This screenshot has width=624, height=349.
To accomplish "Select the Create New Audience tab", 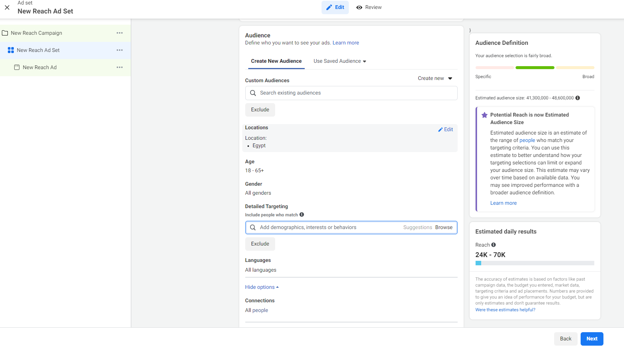I will pyautogui.click(x=276, y=61).
